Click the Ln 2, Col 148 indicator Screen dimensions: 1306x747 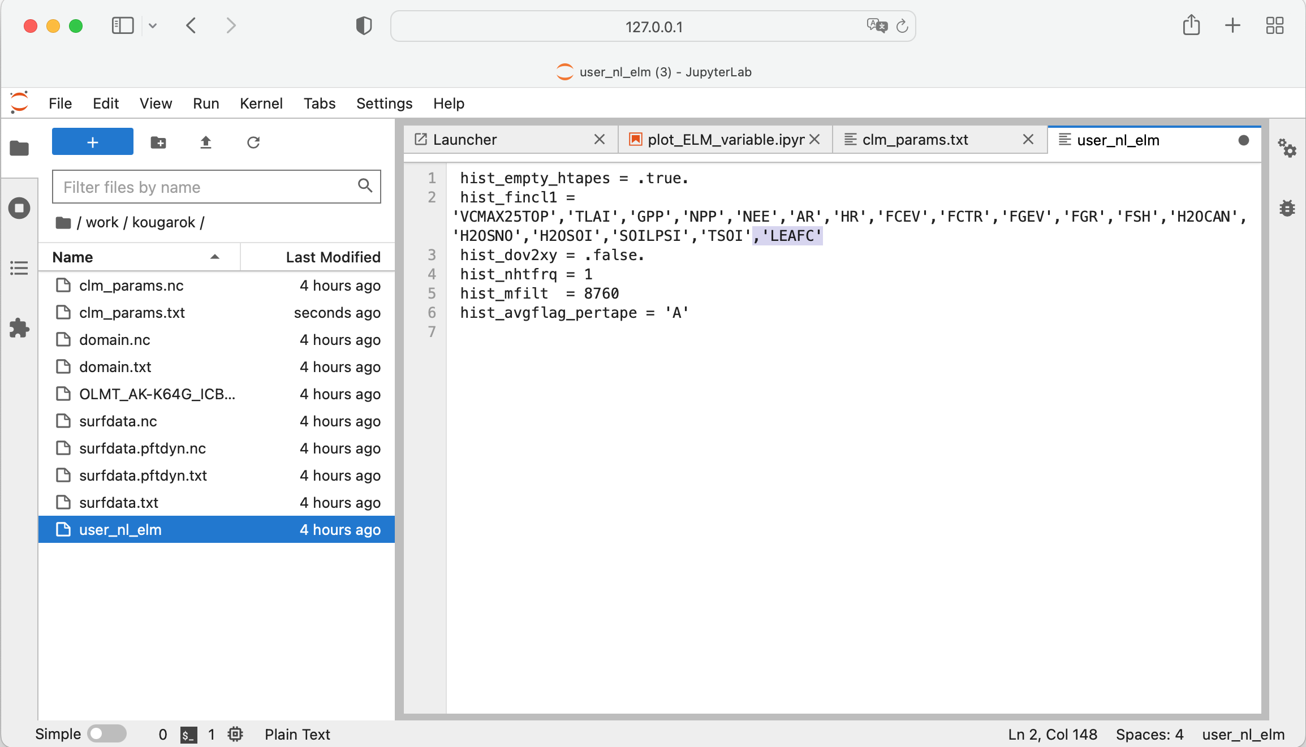1052,734
